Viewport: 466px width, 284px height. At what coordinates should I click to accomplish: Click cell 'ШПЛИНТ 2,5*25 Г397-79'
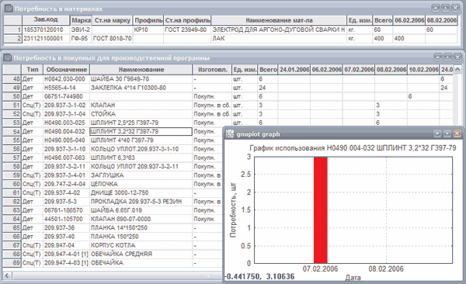[x=141, y=123]
